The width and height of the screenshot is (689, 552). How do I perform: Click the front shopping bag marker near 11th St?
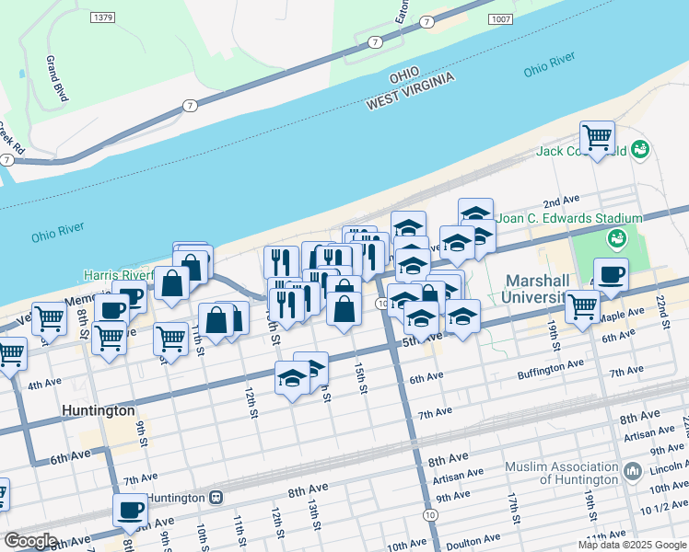[x=216, y=323]
